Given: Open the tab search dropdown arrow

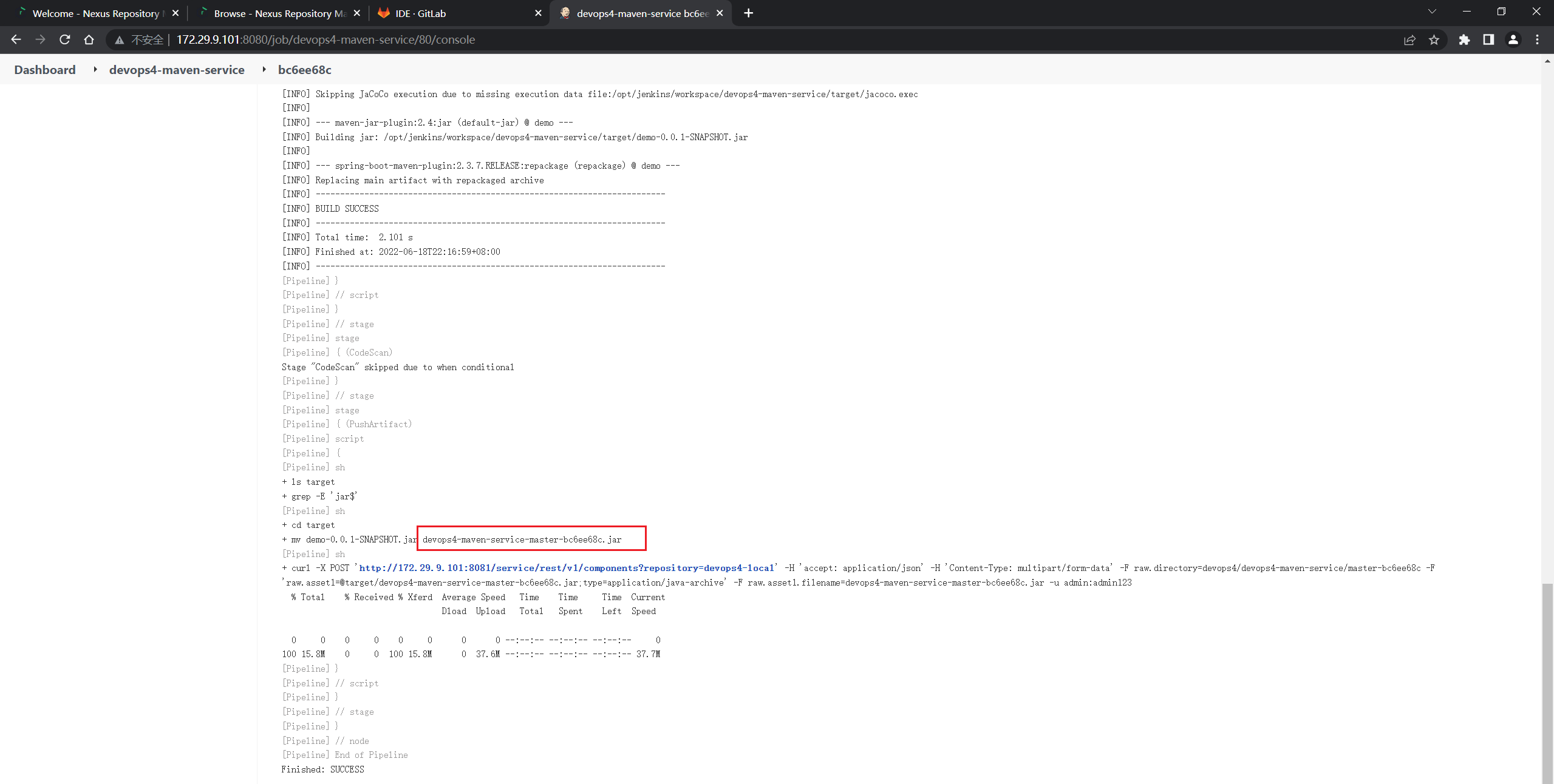Looking at the screenshot, I should click(1432, 12).
